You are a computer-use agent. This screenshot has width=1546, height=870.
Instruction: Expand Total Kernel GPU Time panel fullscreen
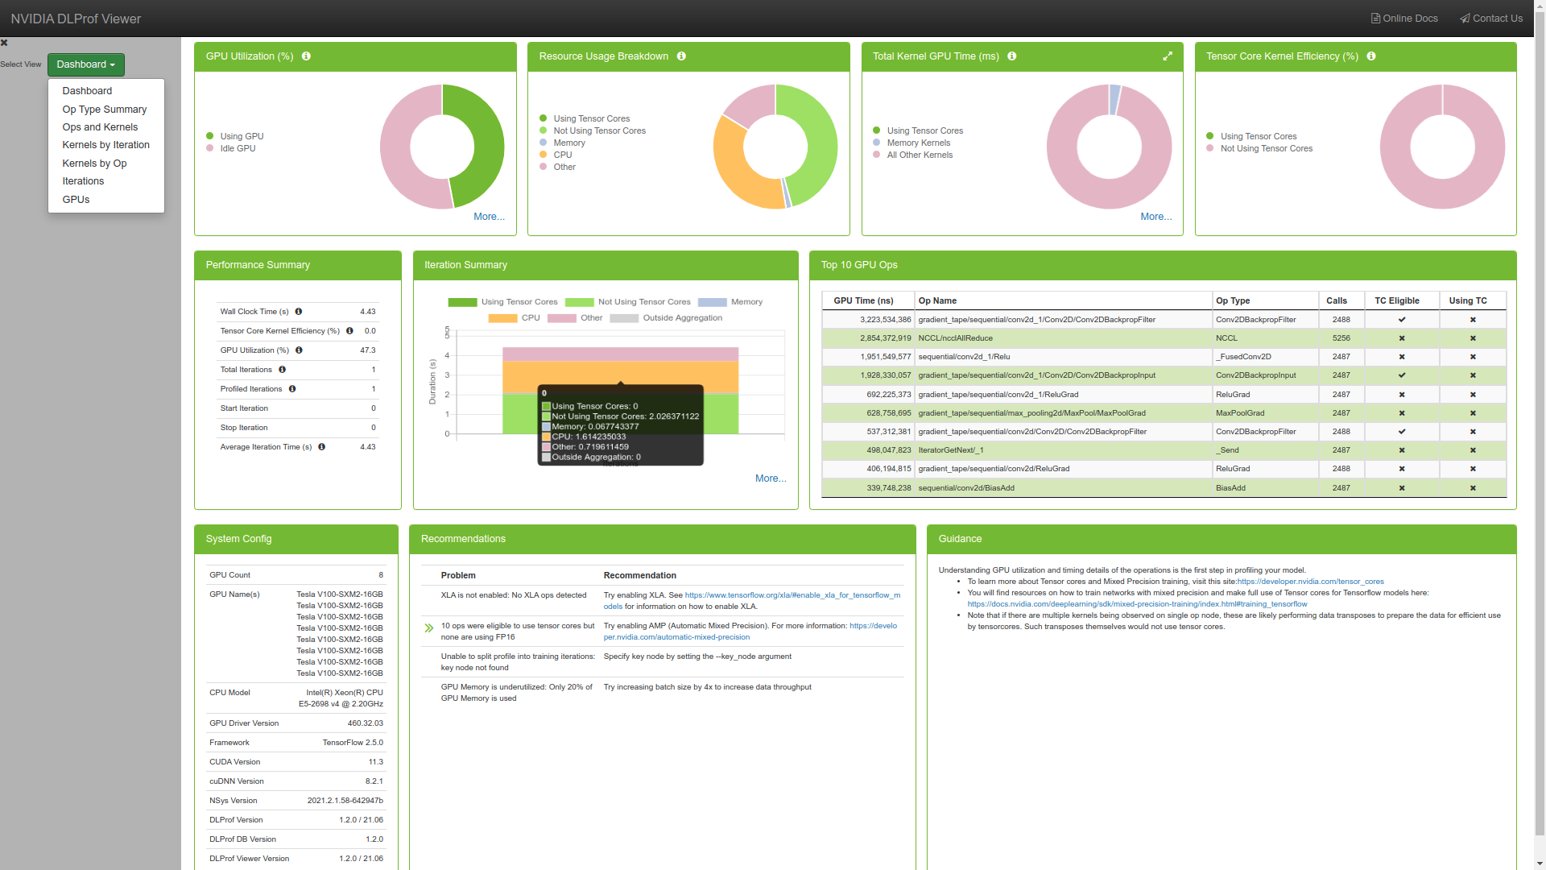click(1168, 56)
